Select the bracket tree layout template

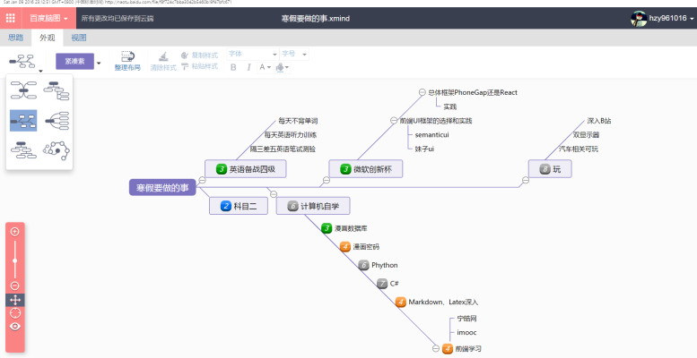click(57, 120)
